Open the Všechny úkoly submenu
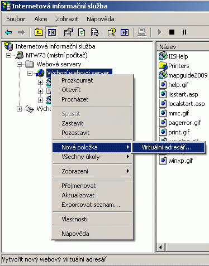 point(92,157)
